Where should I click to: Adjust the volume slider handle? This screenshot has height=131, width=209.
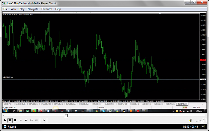[202, 120]
